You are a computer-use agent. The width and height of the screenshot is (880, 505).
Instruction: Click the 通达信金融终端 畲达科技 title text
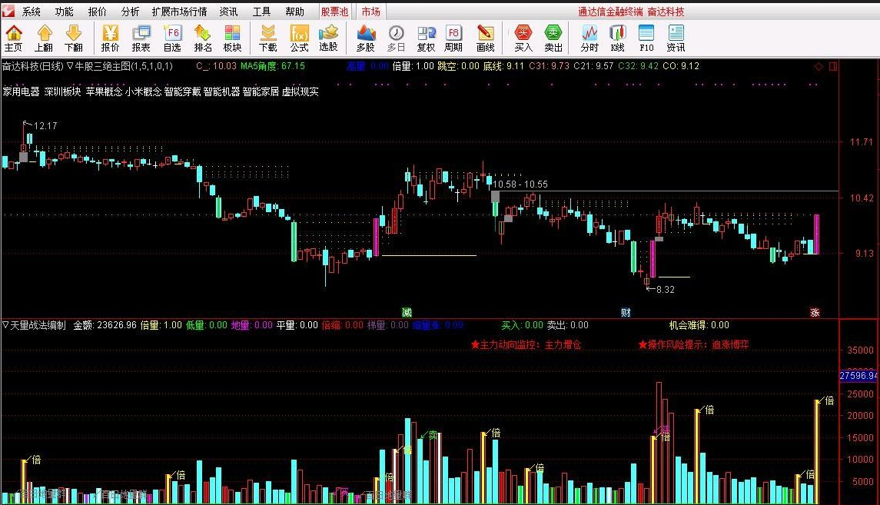pos(632,12)
